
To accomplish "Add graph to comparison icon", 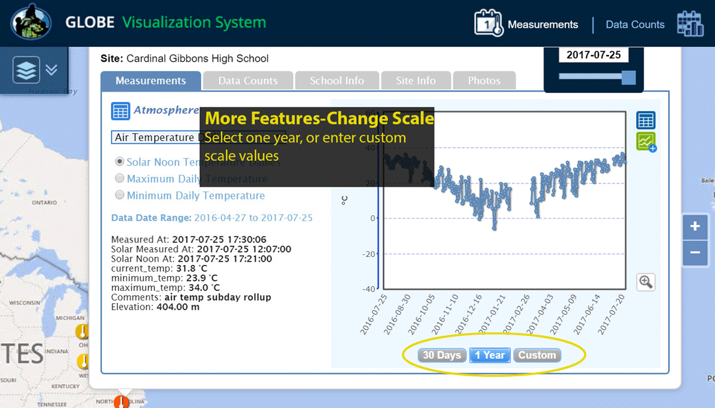I will [x=645, y=142].
